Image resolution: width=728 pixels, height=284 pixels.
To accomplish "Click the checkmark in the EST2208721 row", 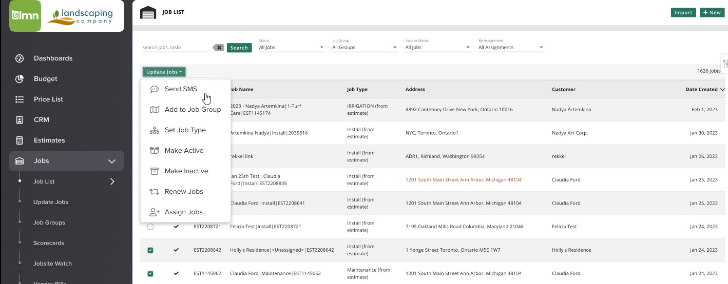I will pos(177,227).
